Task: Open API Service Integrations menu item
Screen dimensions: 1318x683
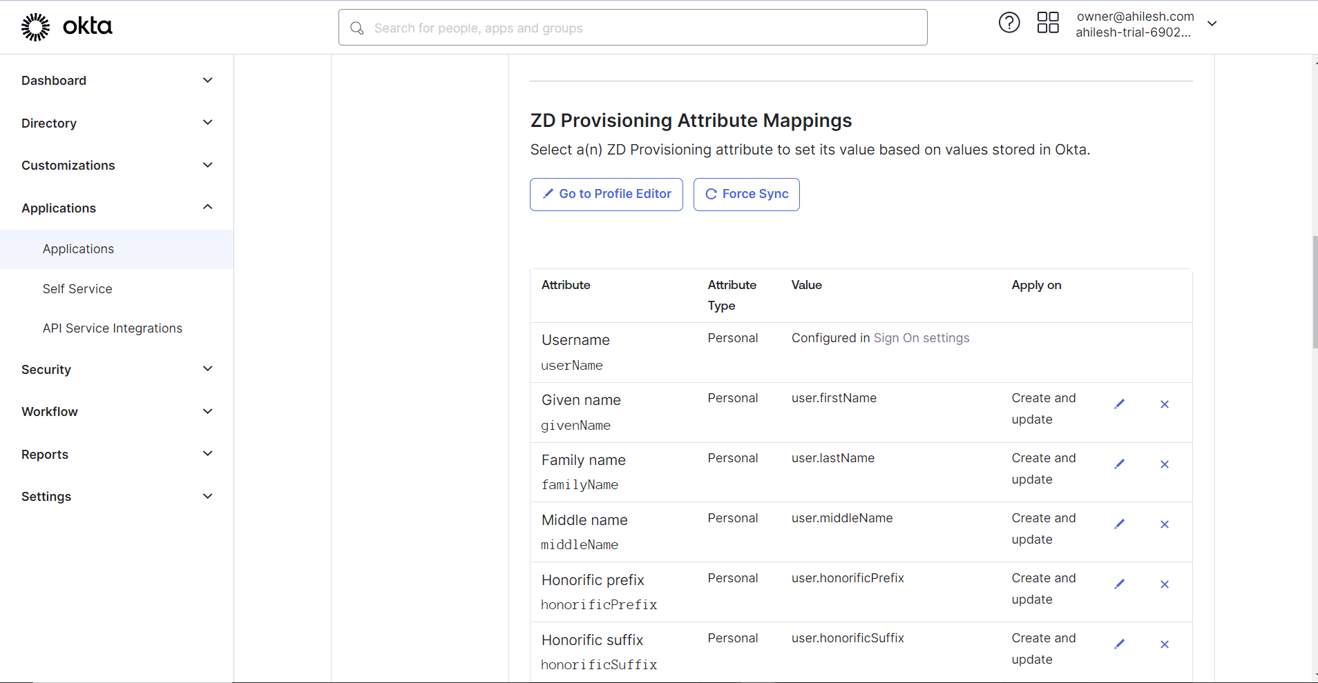Action: [113, 328]
